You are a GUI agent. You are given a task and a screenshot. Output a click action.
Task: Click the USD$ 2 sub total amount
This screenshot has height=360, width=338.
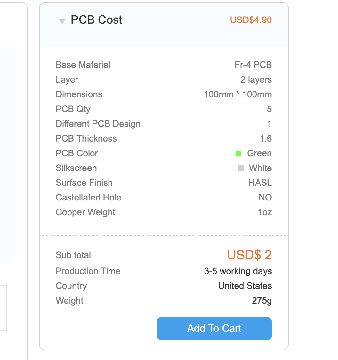(x=249, y=255)
